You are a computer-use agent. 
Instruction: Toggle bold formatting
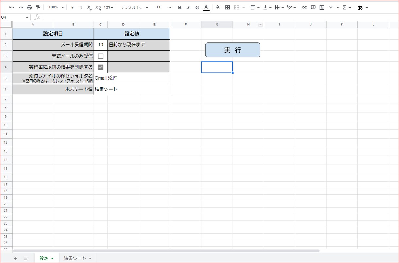180,7
